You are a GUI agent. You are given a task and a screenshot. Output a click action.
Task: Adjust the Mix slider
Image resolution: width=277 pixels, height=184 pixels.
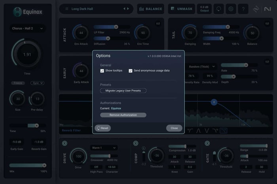[x=28, y=165]
